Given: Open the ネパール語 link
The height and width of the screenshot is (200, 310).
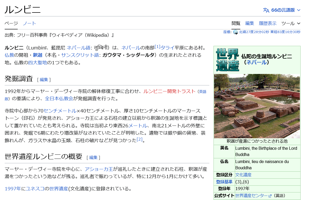Looking at the screenshot, I should coord(79,48).
